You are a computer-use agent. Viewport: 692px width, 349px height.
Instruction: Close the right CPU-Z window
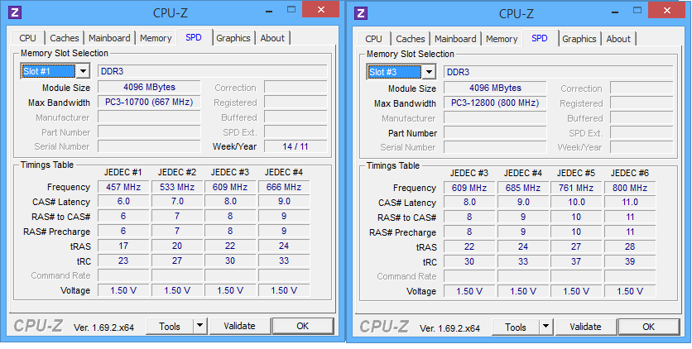(667, 10)
